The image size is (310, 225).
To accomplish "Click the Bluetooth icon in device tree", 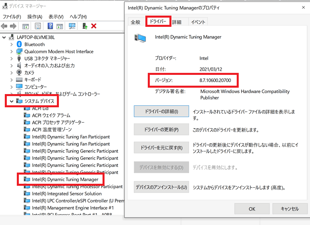I will pyautogui.click(x=19, y=44).
